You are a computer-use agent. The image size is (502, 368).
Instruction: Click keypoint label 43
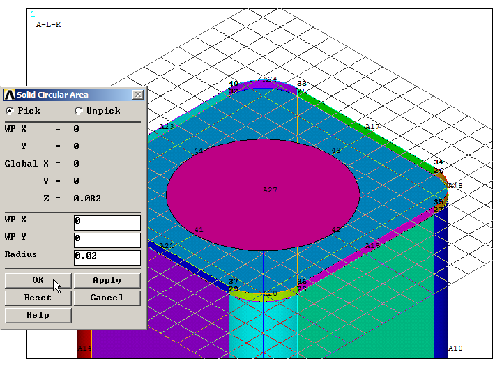click(336, 150)
